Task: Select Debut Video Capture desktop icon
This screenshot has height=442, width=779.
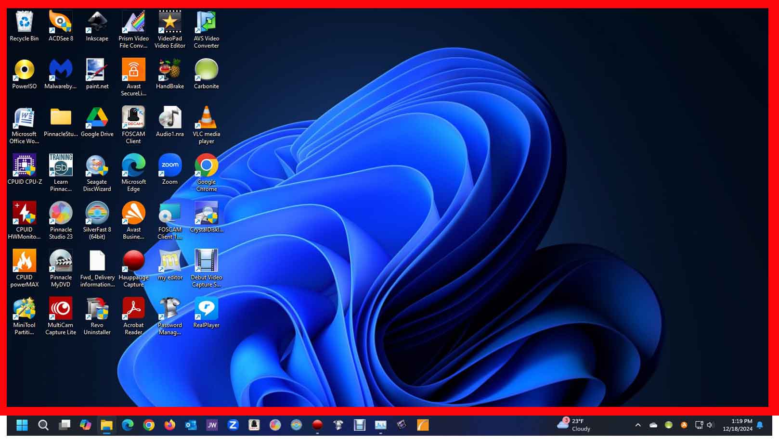Action: coord(206,268)
